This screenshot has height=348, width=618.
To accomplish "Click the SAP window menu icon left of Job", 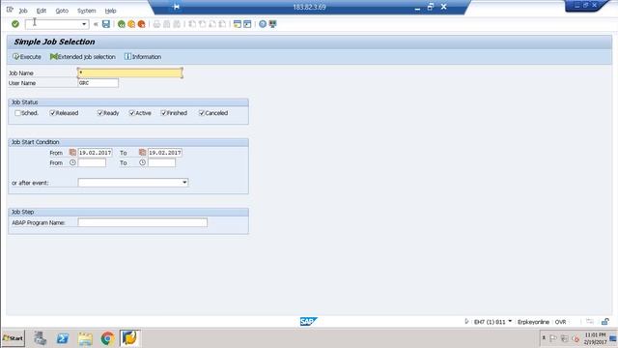I will click(x=10, y=10).
